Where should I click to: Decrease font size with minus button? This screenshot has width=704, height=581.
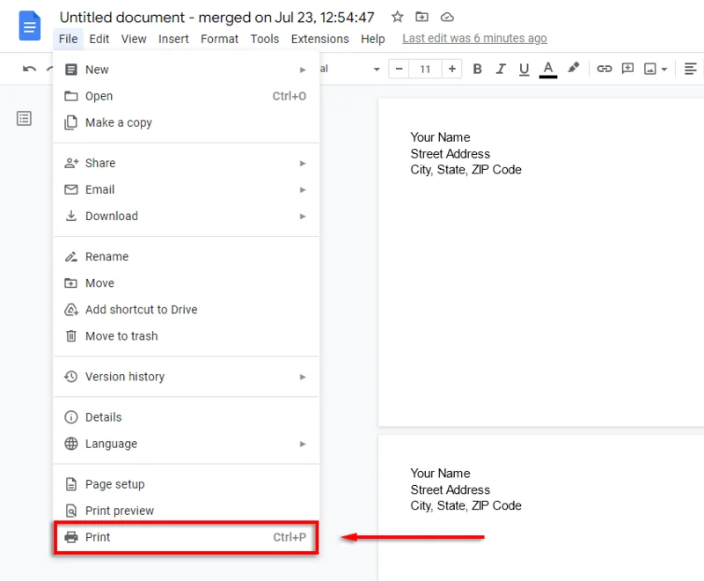click(x=399, y=69)
